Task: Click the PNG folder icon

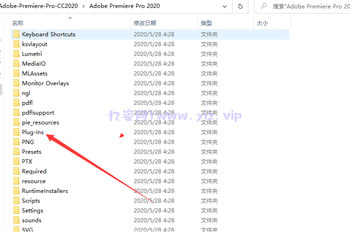Action: pyautogui.click(x=16, y=142)
